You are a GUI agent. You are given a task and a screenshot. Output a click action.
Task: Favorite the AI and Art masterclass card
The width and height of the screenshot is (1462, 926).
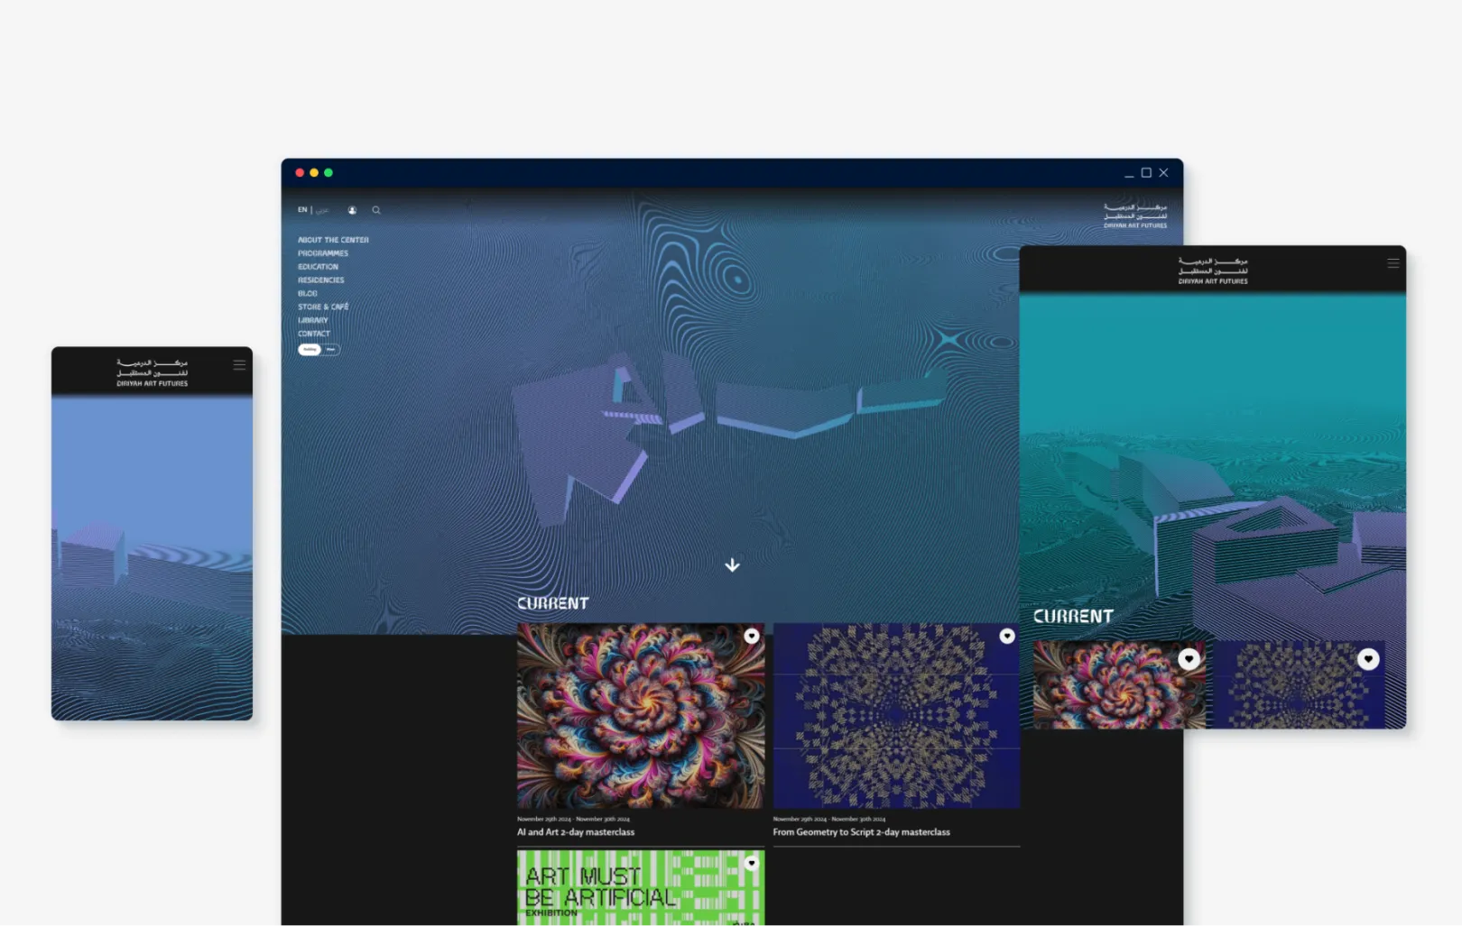click(x=751, y=637)
